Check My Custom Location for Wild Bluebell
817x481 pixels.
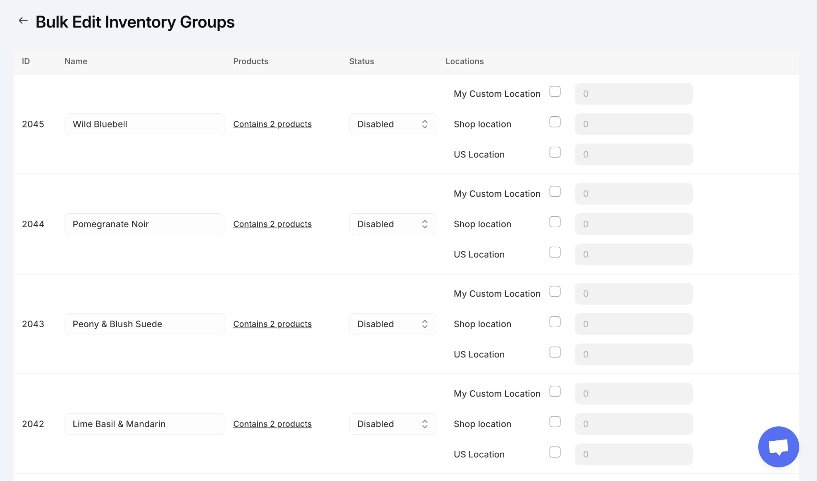pyautogui.click(x=555, y=92)
